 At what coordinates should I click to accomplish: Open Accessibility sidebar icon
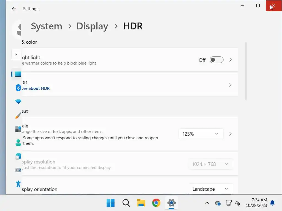(18, 184)
